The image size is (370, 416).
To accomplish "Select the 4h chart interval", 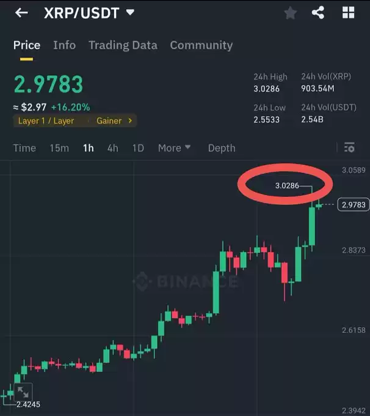I will pos(113,148).
